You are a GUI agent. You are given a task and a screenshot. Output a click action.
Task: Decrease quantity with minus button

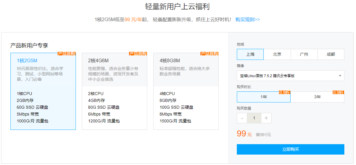242,118
